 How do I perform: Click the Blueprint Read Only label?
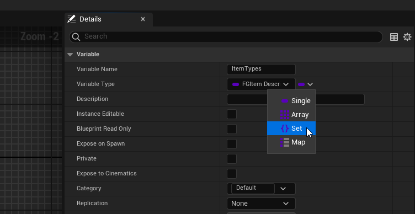pos(104,129)
